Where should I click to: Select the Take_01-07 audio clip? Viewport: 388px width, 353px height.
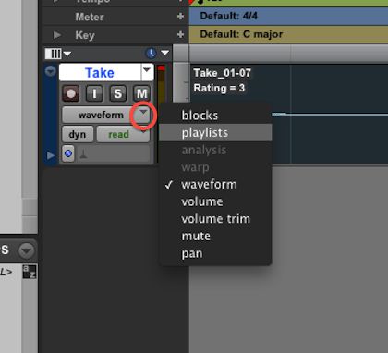289,114
